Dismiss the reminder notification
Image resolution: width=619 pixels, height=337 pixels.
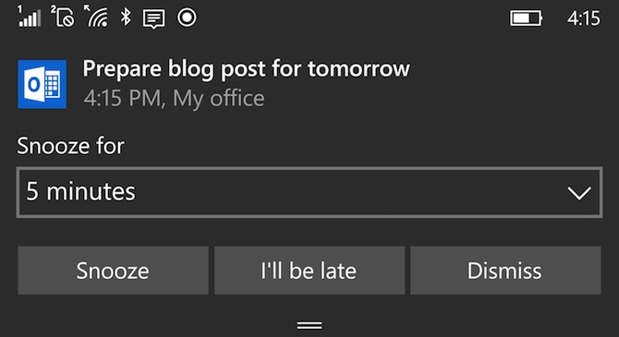pos(505,271)
